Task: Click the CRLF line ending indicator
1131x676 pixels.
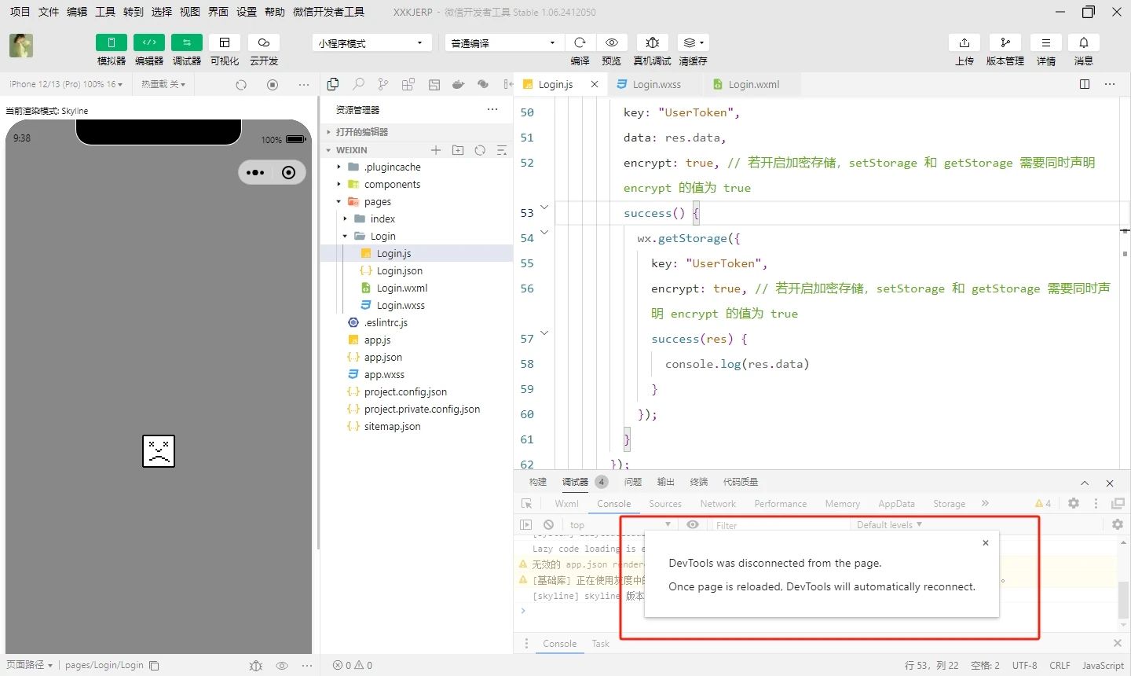Action: [1060, 665]
